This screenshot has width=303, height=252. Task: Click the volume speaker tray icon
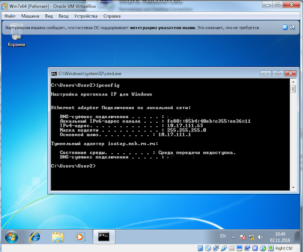[x=260, y=237]
